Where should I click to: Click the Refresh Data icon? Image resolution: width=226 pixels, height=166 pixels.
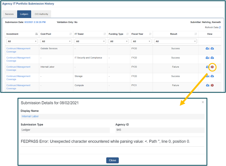pos(220,27)
